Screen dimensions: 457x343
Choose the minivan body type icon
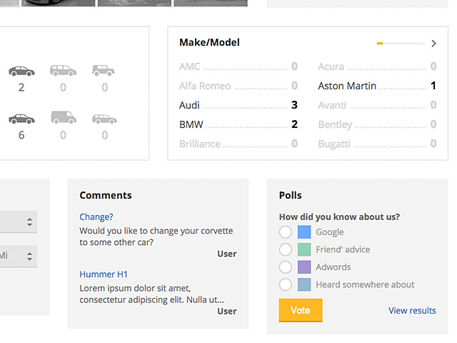pos(63,71)
